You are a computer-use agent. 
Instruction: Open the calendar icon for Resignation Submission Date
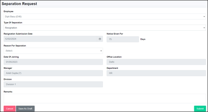[x=100, y=39]
